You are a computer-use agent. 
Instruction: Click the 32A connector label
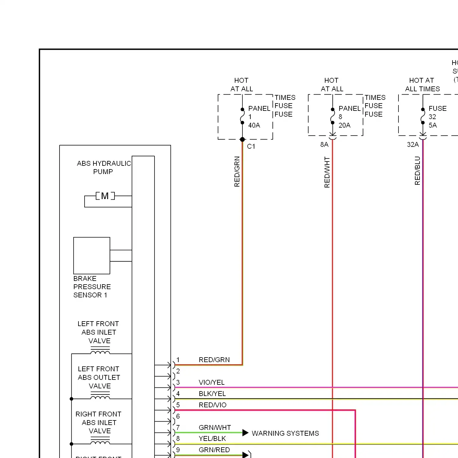pos(413,144)
